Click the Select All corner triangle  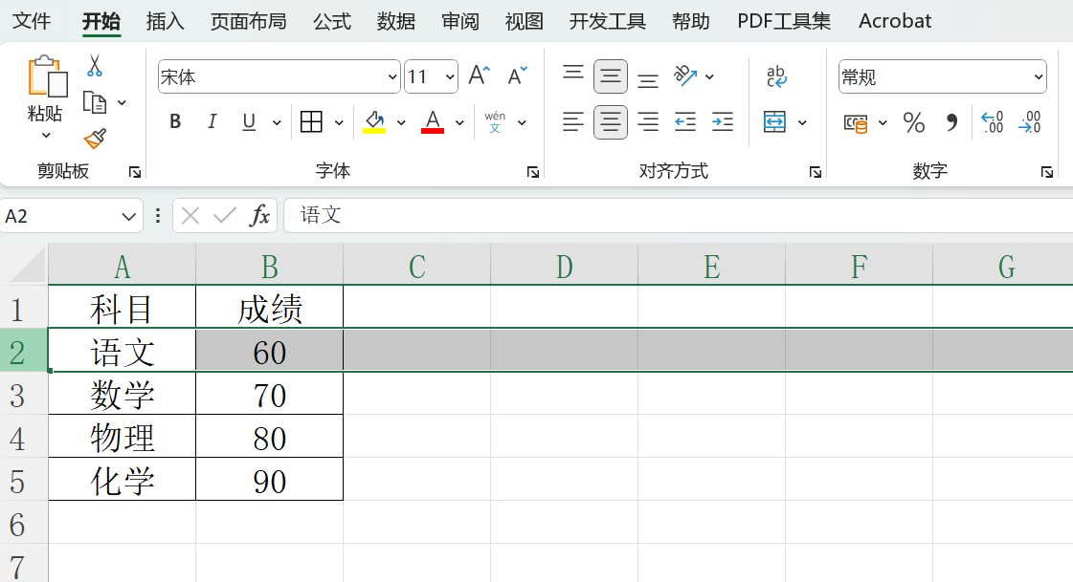28,265
